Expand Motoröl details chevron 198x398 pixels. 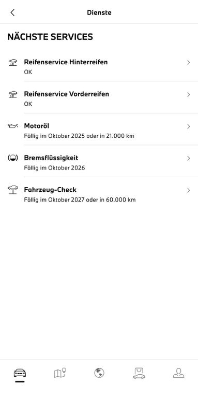pyautogui.click(x=188, y=126)
